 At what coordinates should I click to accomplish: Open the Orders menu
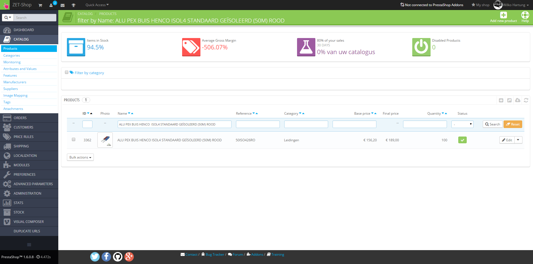(29, 118)
